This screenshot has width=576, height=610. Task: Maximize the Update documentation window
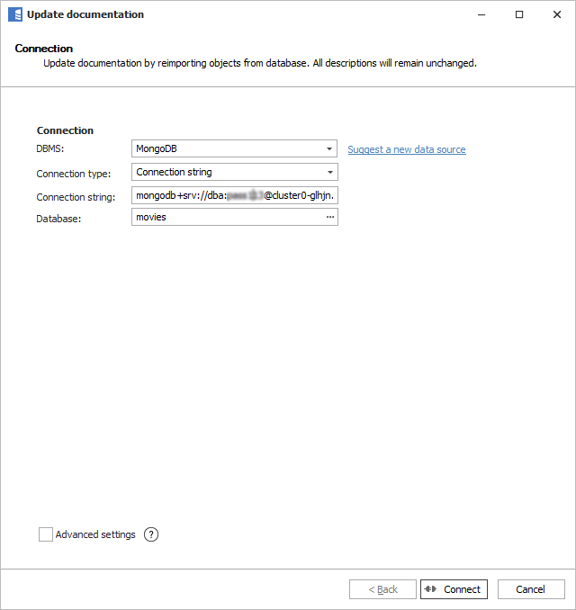click(519, 14)
